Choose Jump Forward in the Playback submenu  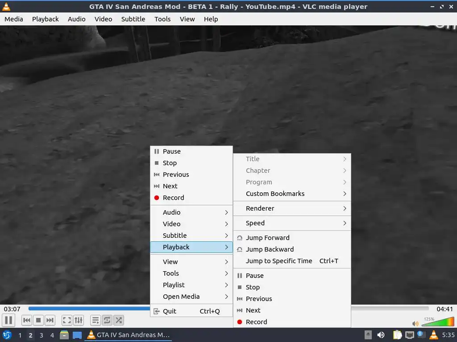coord(292,238)
